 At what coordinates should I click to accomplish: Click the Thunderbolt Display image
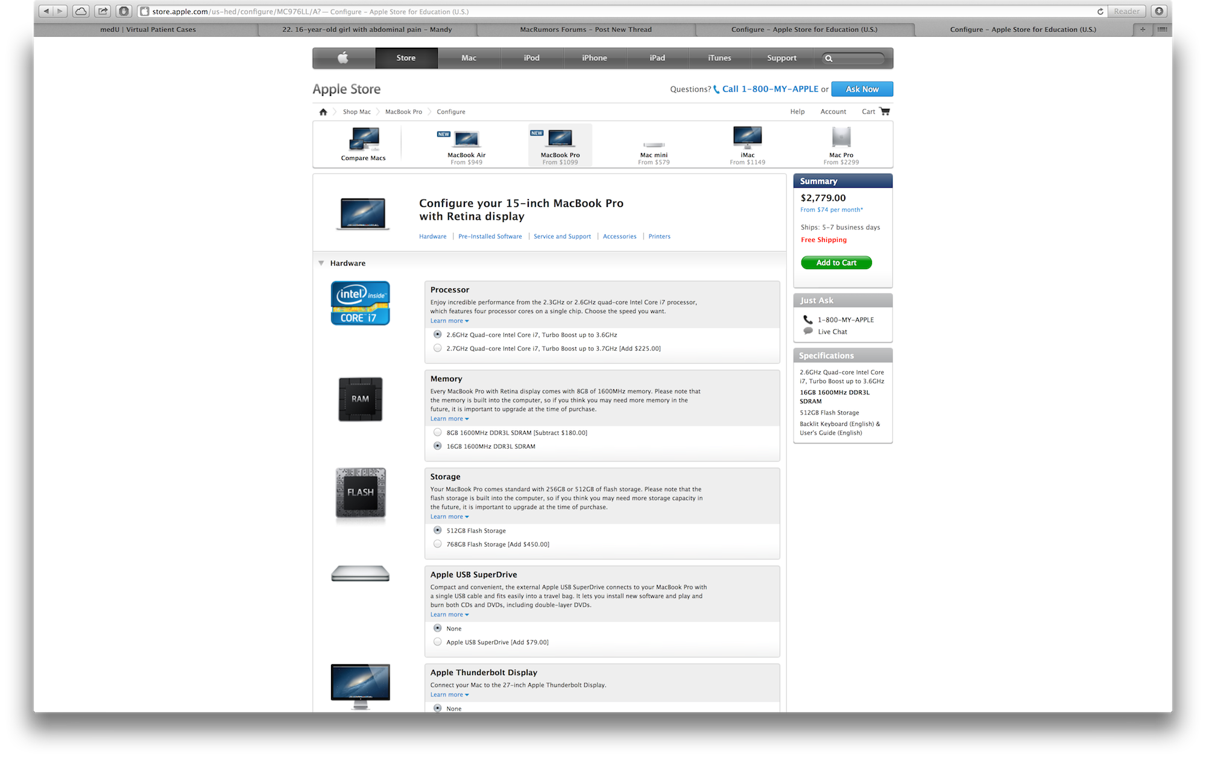(361, 687)
